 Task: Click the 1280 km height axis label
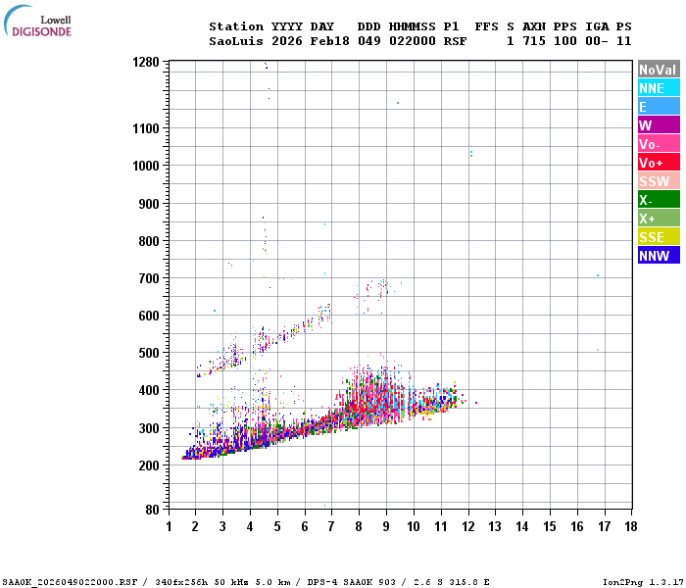point(146,62)
